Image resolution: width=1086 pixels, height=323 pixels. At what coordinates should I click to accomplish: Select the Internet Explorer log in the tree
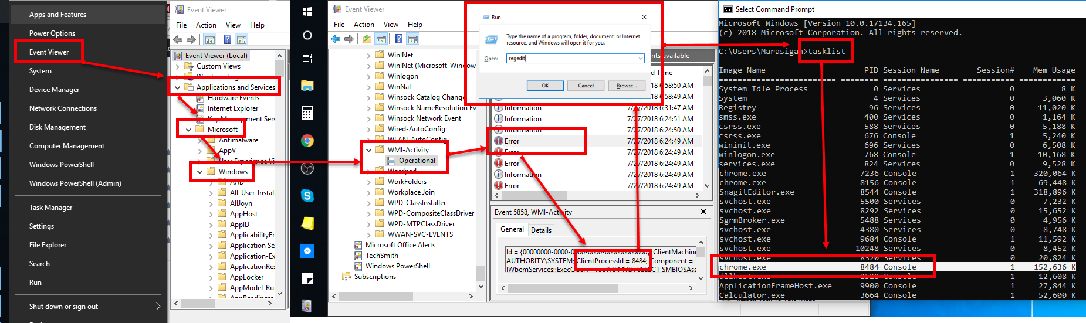pyautogui.click(x=232, y=108)
